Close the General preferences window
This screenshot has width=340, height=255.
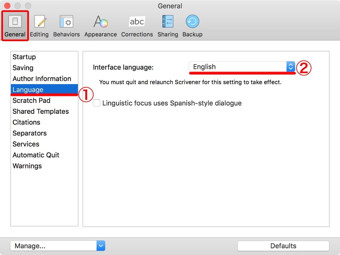7,6
